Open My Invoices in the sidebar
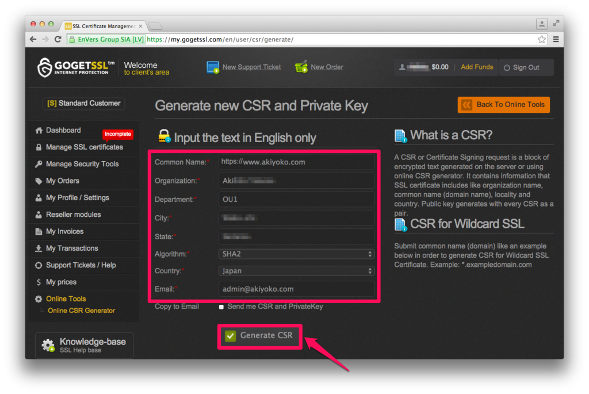Screen dimensions: 589x394 (64, 232)
